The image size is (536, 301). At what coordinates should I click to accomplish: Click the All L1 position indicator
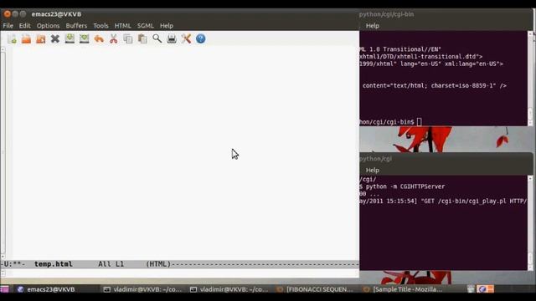click(x=111, y=264)
